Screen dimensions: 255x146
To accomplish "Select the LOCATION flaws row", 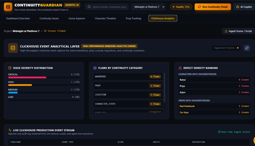I will pos(128,95).
